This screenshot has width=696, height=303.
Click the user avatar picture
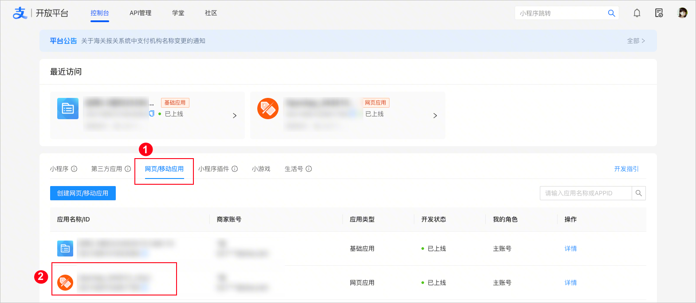[x=683, y=13]
